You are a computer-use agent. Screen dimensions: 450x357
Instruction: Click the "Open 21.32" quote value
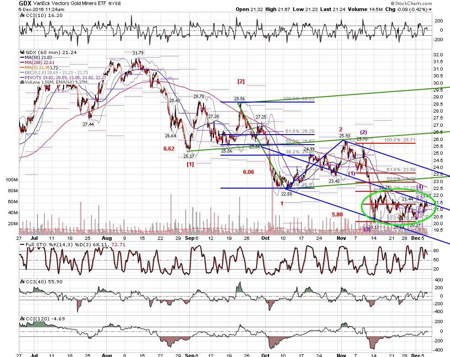coord(249,10)
